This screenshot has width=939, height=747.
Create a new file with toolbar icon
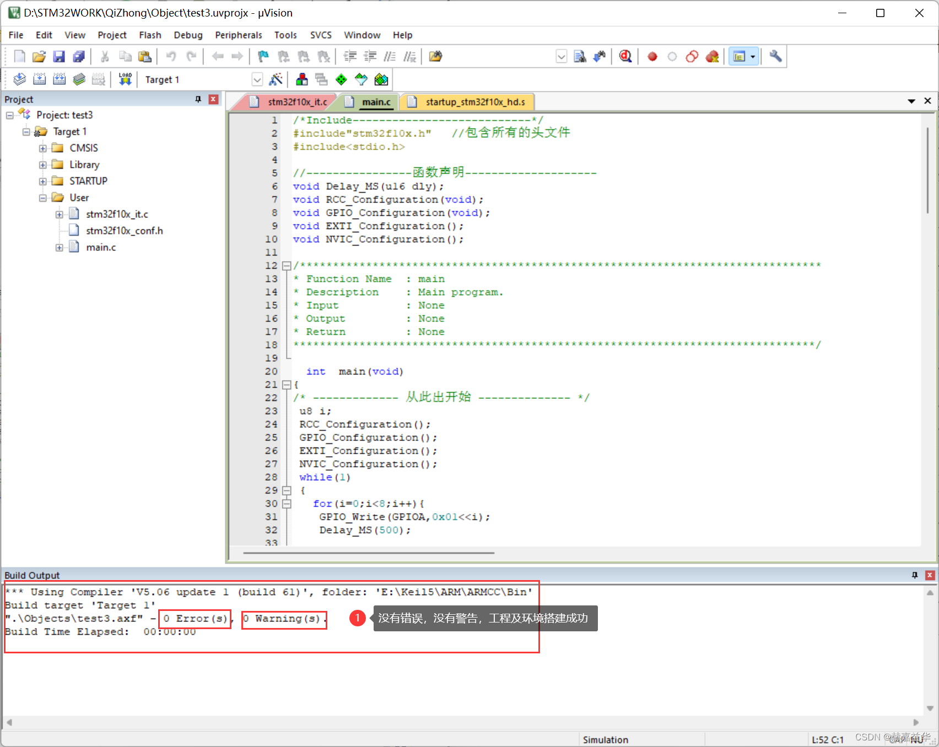tap(19, 56)
